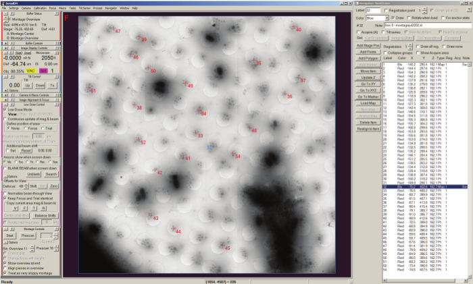Select the Focus radio for area position
473x284 pixels.
(26, 130)
